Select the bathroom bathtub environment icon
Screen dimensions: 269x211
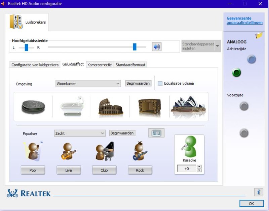(x=72, y=107)
